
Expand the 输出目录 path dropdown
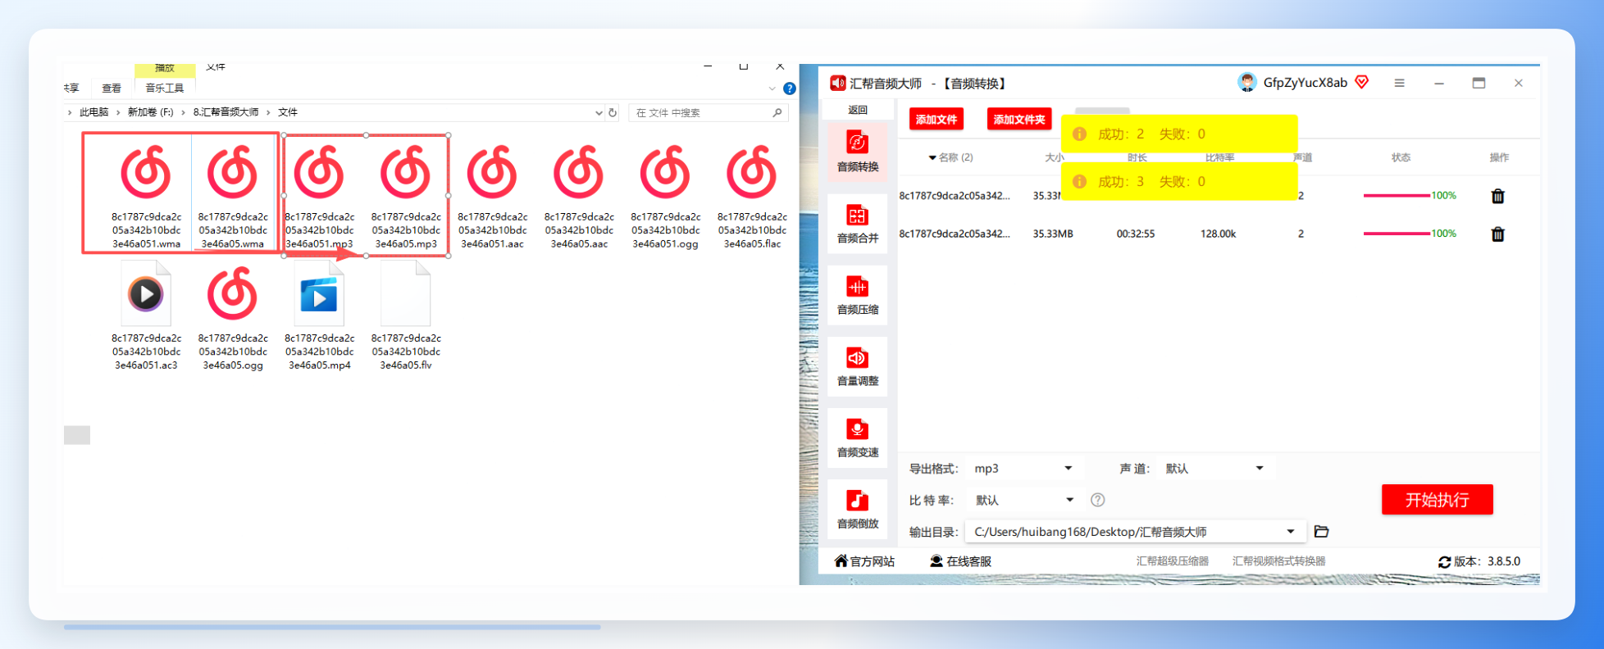tap(1291, 532)
